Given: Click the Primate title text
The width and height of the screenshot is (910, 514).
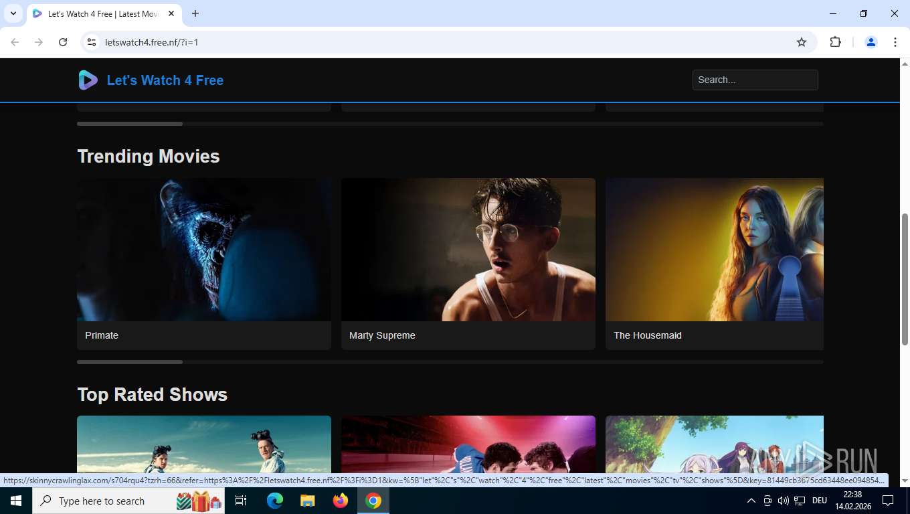Looking at the screenshot, I should click(x=102, y=335).
